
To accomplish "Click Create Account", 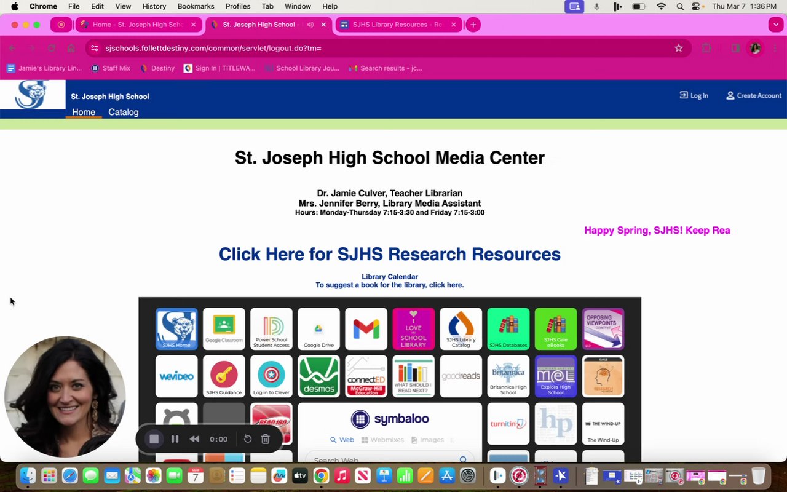I will point(754,95).
